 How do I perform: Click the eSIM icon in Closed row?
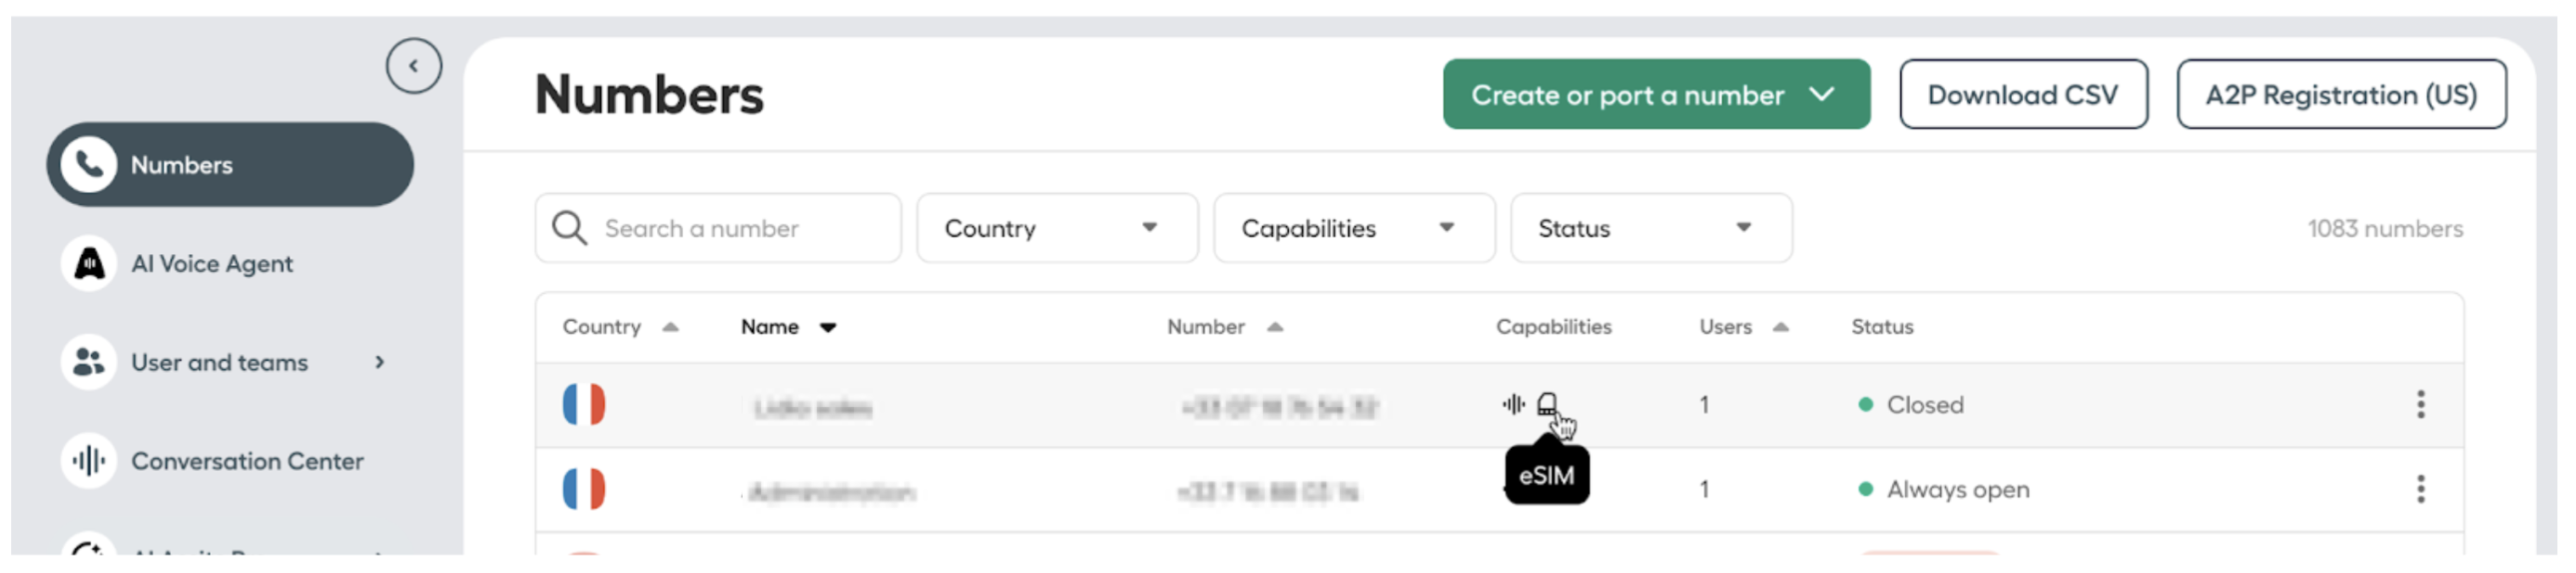click(1547, 404)
